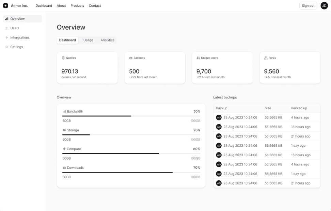This screenshot has width=331, height=211.
Task: Switch to the Usage tab
Action: pos(88,40)
